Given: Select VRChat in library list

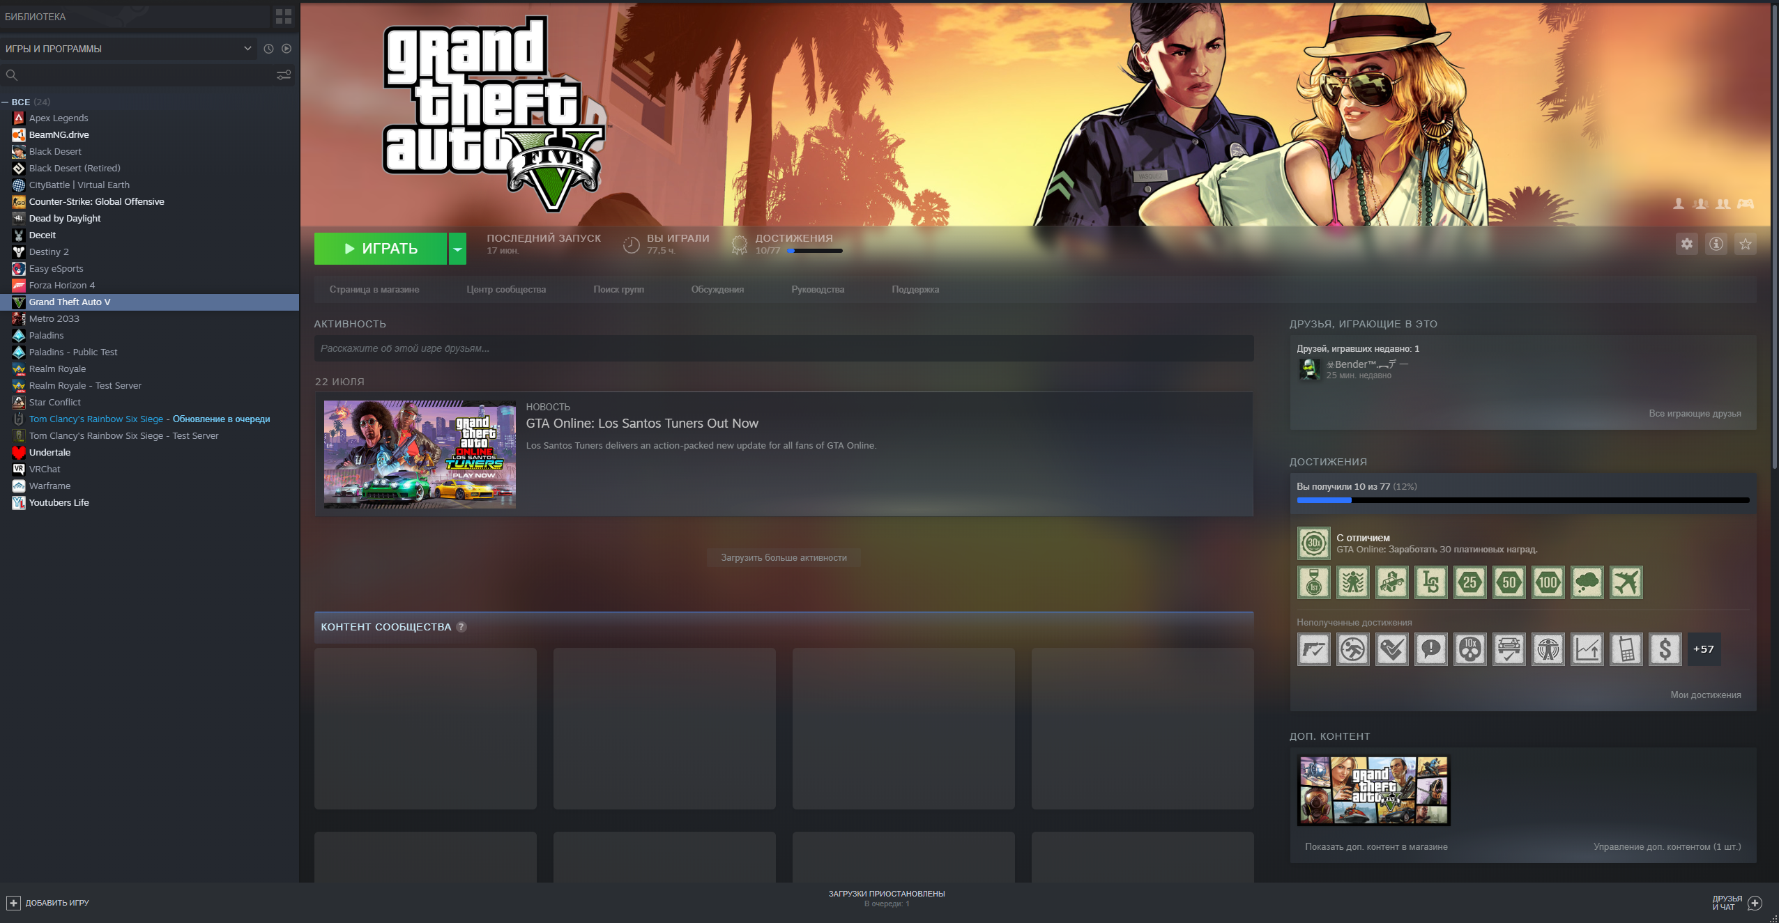Looking at the screenshot, I should tap(149, 469).
